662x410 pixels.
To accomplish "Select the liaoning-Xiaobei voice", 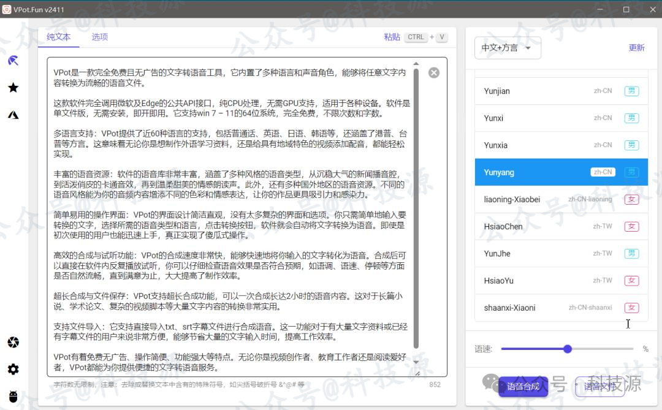I will point(561,199).
